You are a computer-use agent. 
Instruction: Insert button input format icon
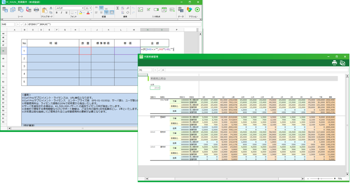tap(172, 10)
